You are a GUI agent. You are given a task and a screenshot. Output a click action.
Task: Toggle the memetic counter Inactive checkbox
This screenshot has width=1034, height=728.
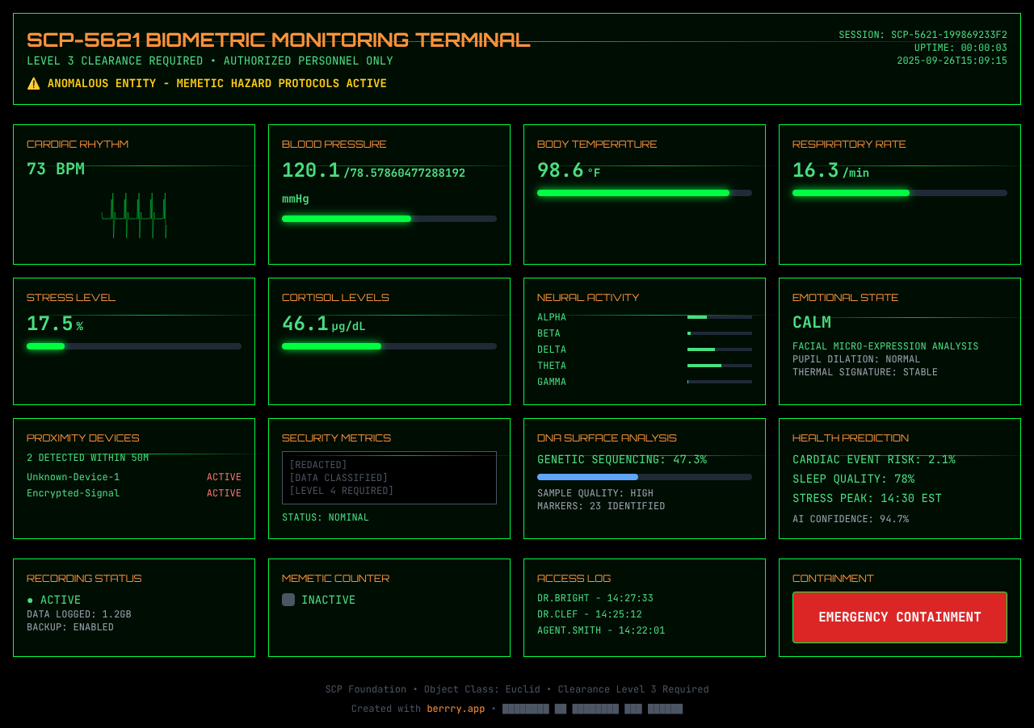pos(288,600)
